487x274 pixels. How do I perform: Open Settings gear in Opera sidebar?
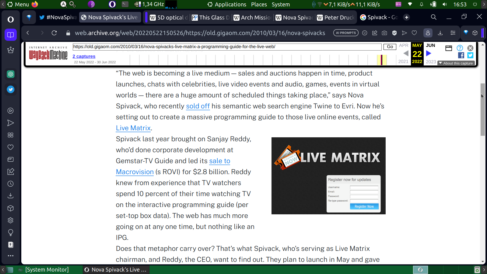(11, 220)
